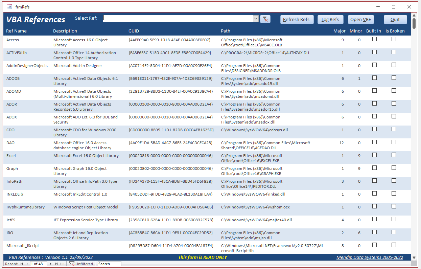Click into the Select Ref combo text field
Image resolution: width=421 pixels, height=269 pixels.
178,19
